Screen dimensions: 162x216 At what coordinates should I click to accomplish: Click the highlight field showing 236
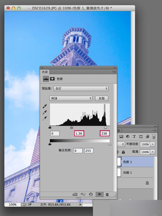(105, 133)
